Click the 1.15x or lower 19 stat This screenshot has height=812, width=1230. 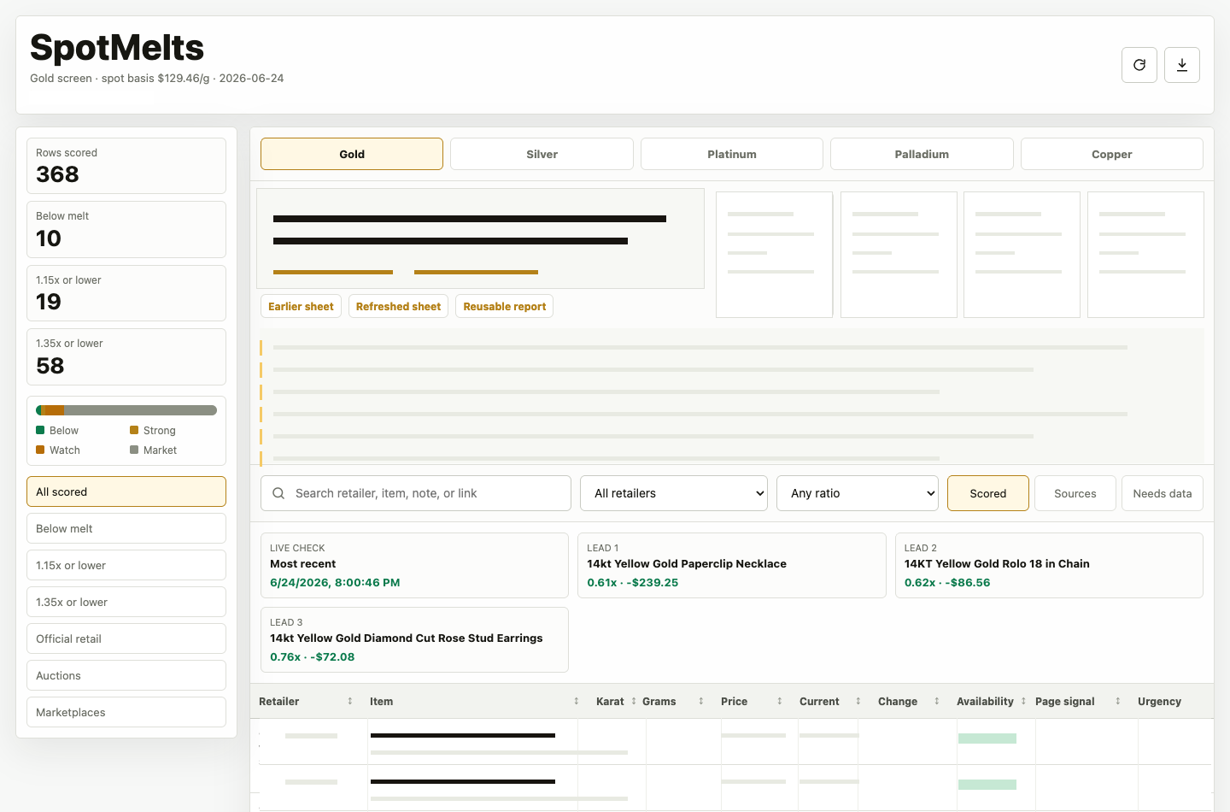pos(126,293)
